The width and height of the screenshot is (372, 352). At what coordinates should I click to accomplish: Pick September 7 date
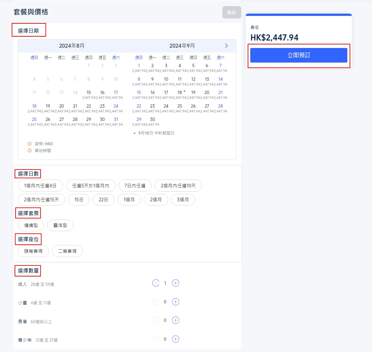pyautogui.click(x=220, y=68)
